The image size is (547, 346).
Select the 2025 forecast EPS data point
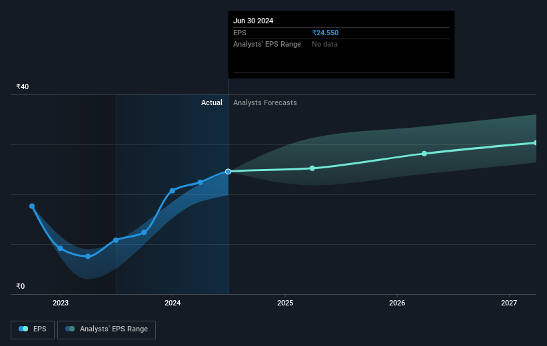(x=312, y=168)
